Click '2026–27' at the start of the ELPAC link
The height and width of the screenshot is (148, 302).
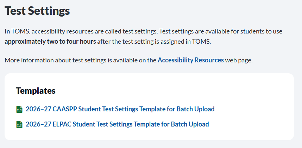[x=38, y=124]
